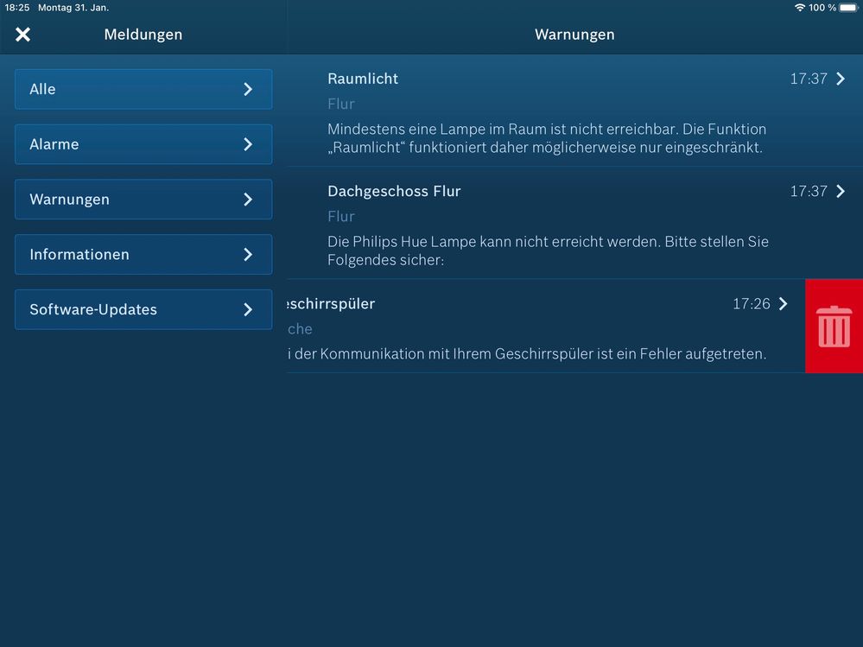Tap the chevron on the Alle category
The image size is (863, 647).
coord(248,89)
